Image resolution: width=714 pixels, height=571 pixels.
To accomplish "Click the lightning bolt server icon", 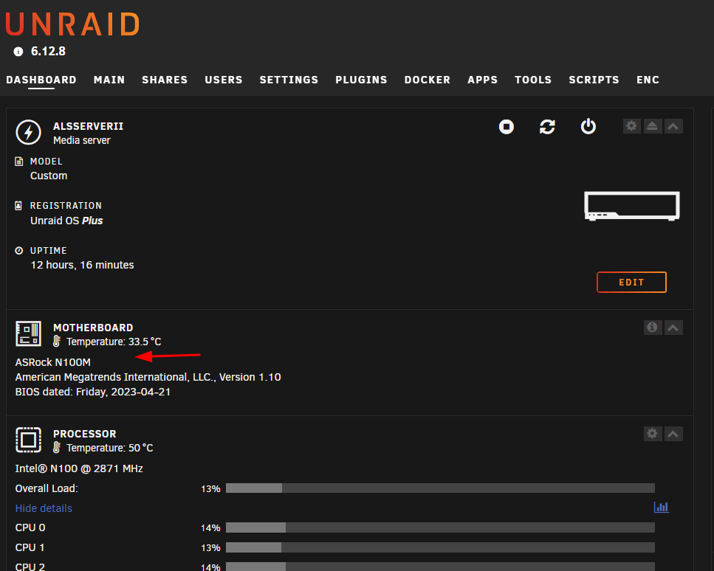I will coord(28,132).
